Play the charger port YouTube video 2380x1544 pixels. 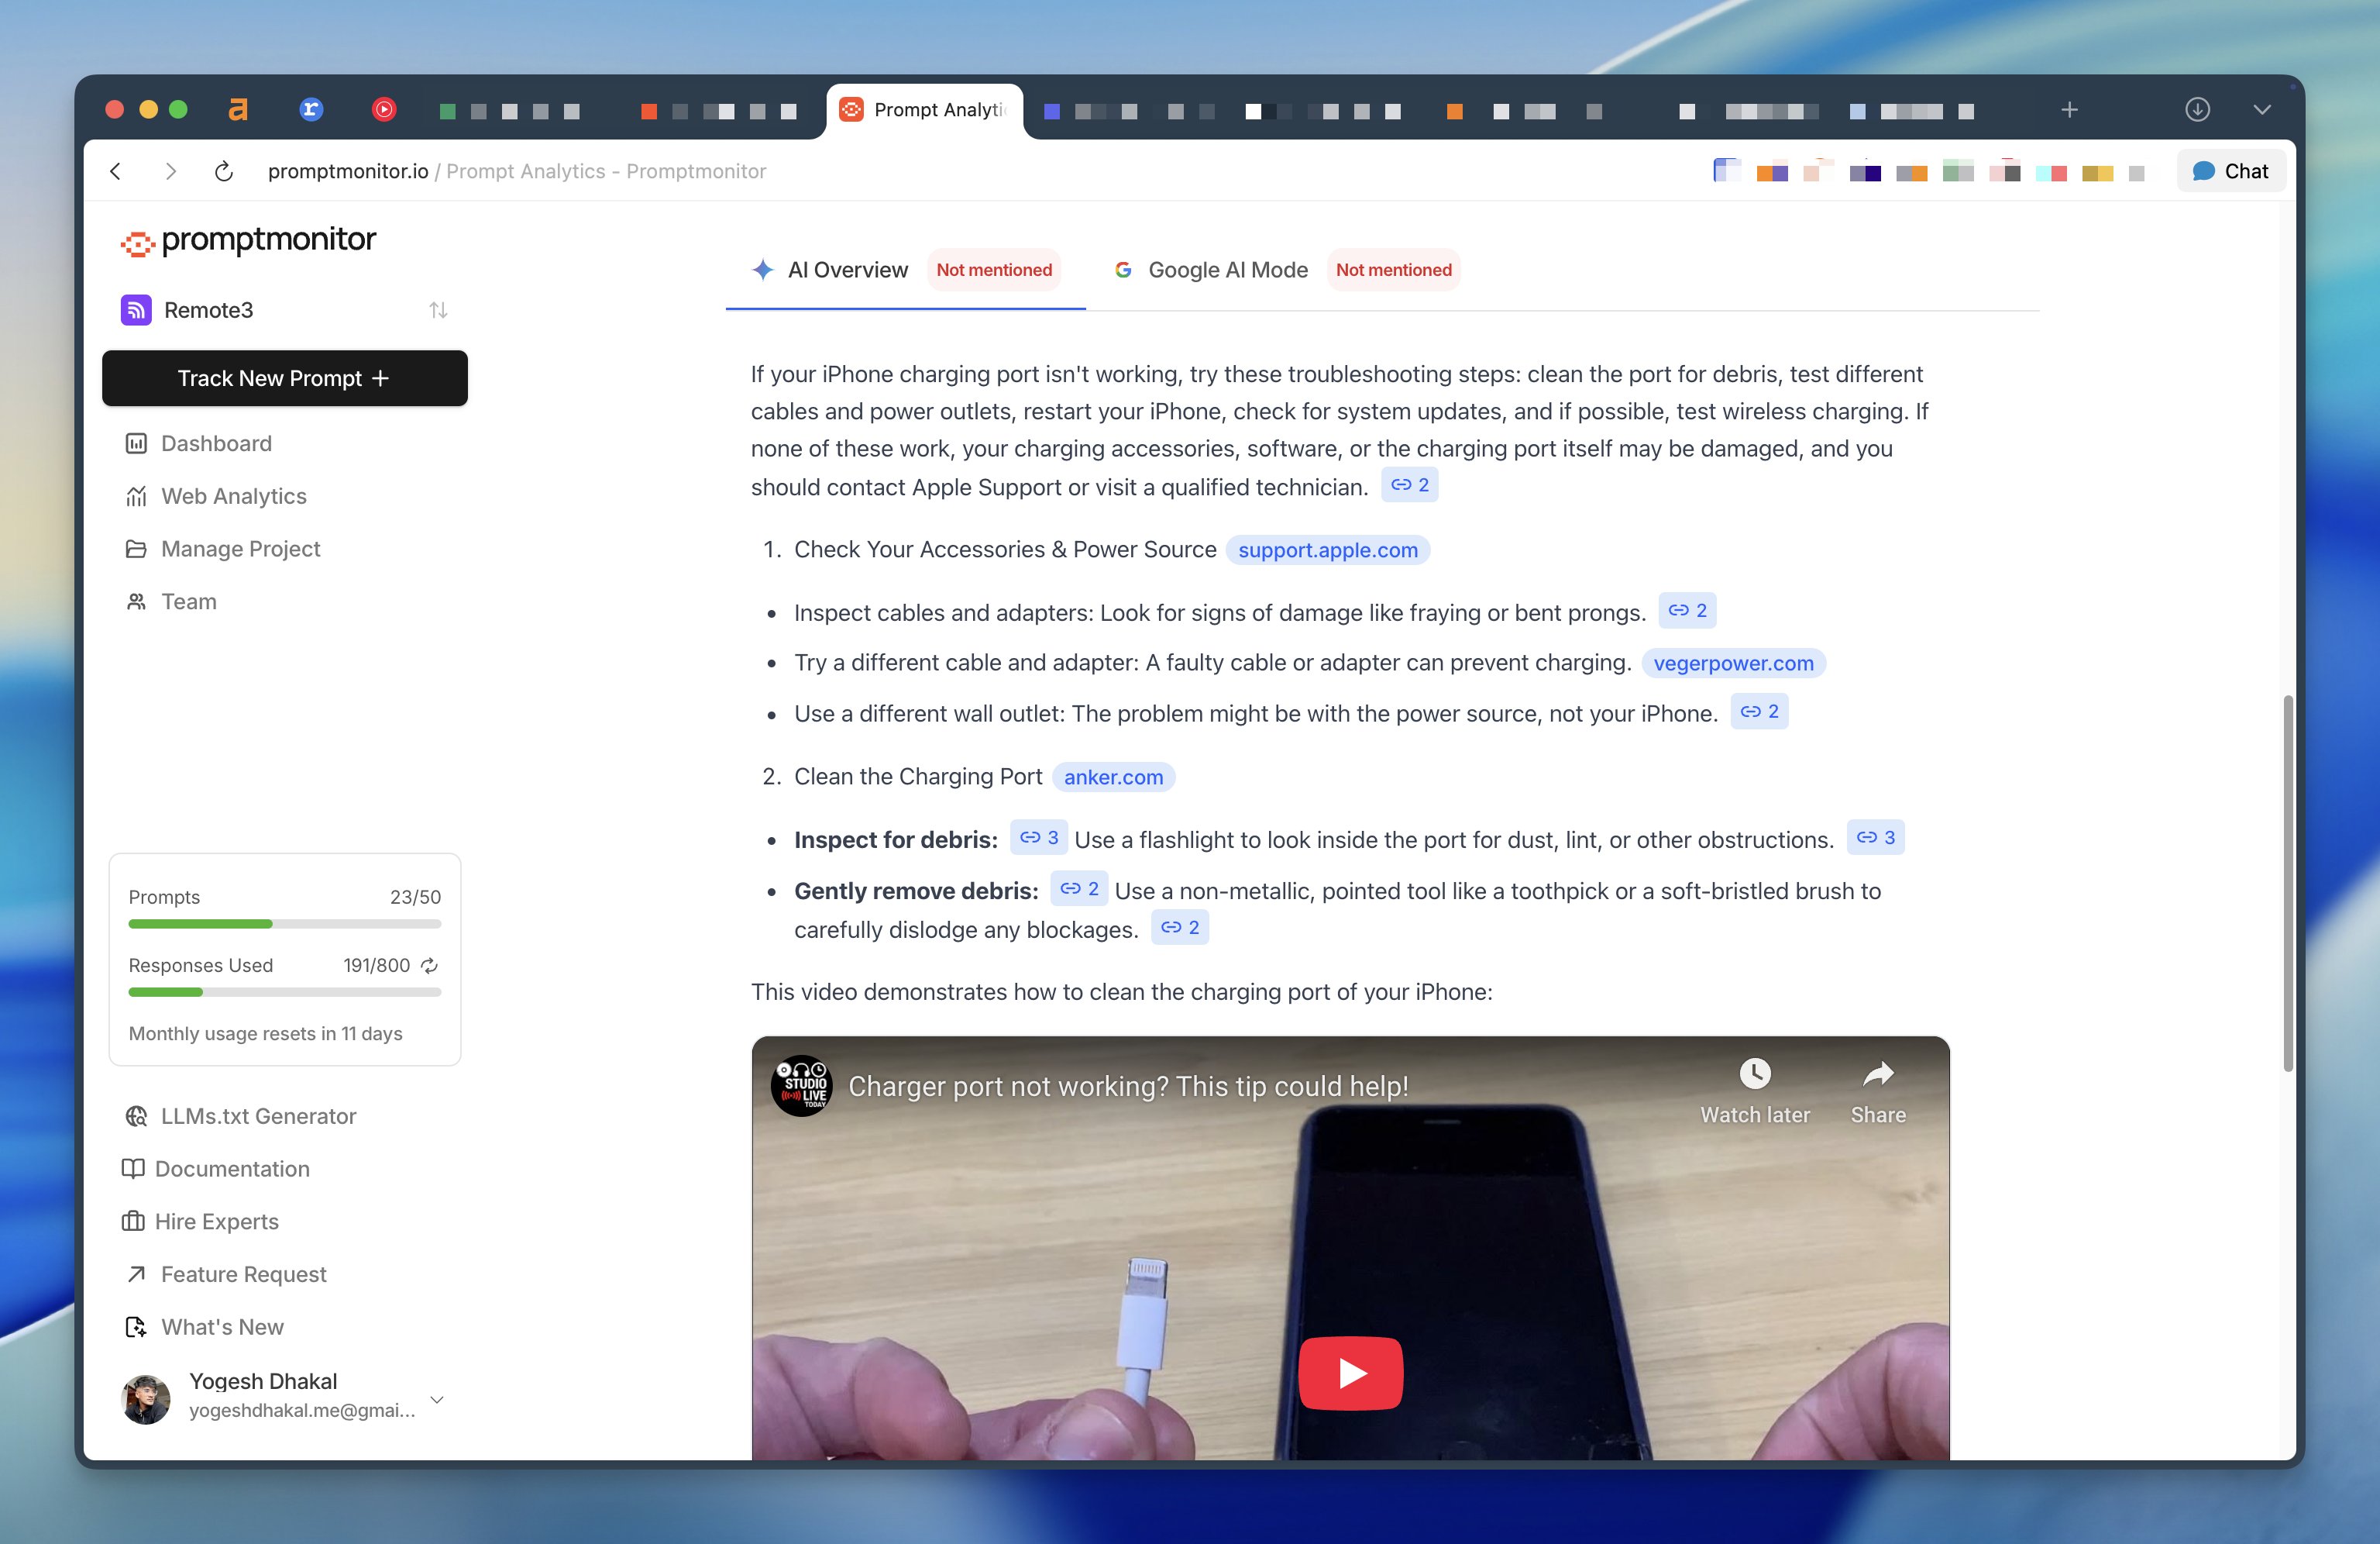point(1350,1373)
